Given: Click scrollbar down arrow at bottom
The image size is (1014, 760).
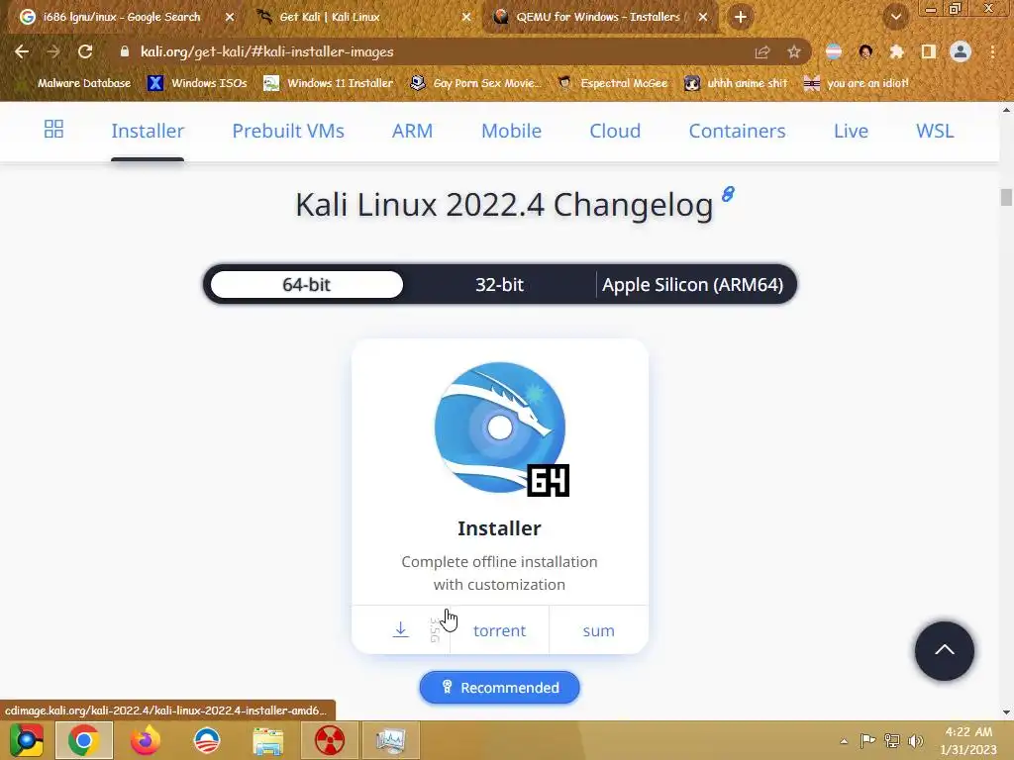Looking at the screenshot, I should pos(1006,712).
